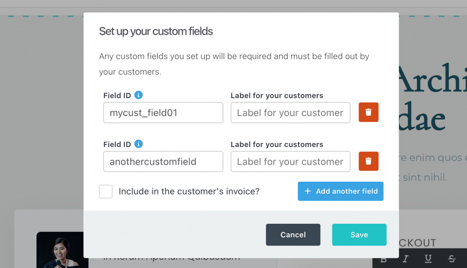This screenshot has width=467, height=268.
Task: Enable the include in customer's invoice checkbox
Action: 106,191
